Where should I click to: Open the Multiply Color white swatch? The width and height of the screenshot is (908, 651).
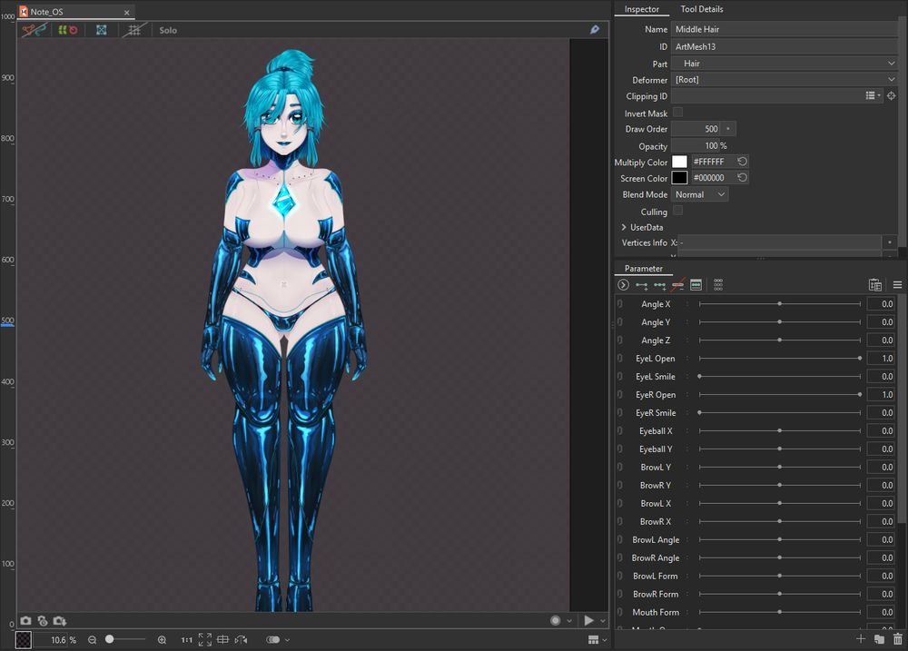[x=679, y=162]
